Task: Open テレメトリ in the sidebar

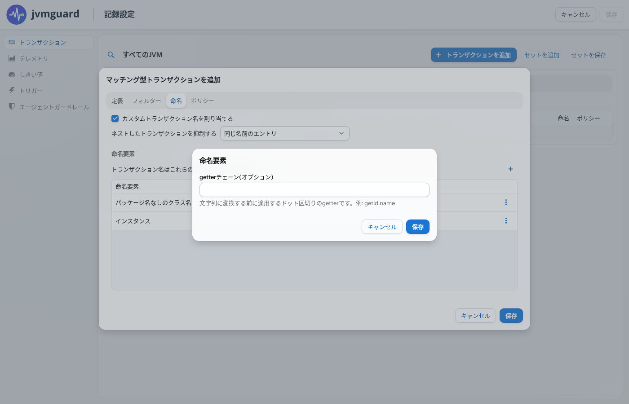Action: tap(49, 58)
